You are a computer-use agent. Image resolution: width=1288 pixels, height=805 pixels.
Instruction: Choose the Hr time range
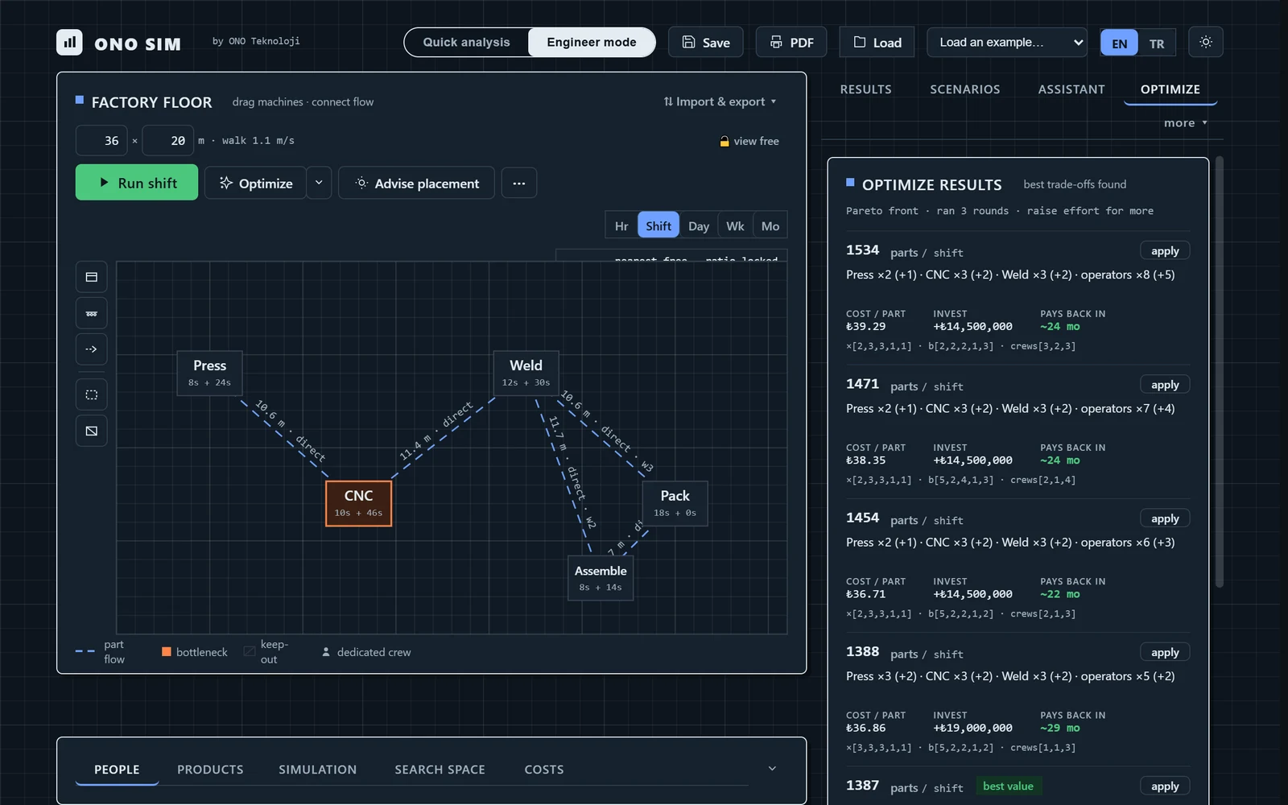(x=621, y=225)
